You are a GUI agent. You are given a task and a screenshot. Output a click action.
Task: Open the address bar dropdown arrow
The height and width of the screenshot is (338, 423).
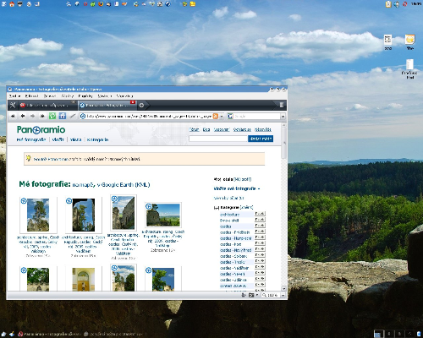pos(222,117)
